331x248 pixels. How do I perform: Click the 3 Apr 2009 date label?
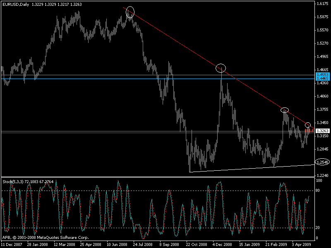point(301,245)
